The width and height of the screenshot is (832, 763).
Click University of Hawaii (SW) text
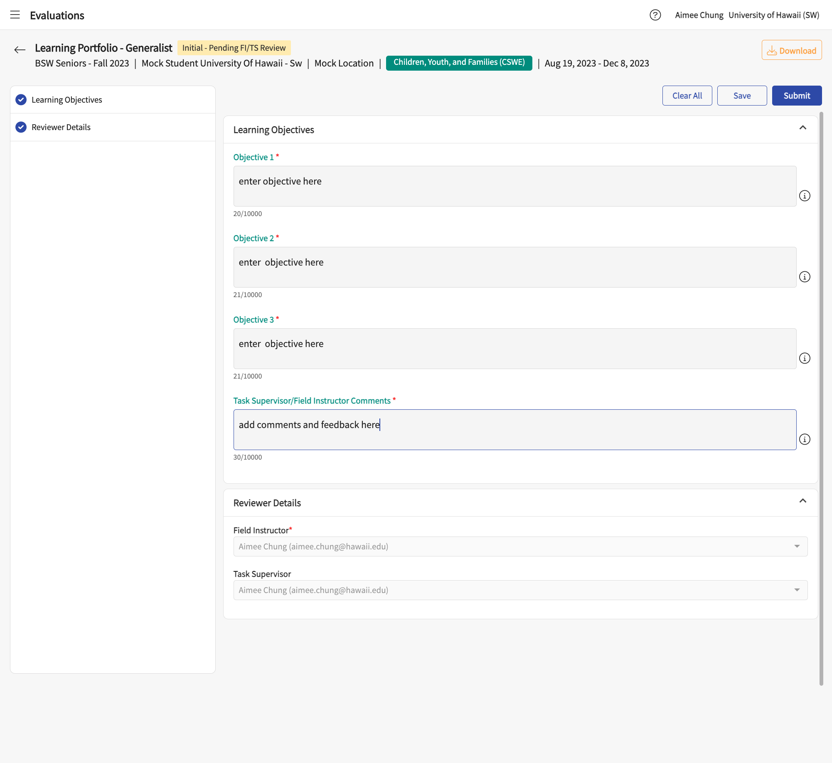774,15
